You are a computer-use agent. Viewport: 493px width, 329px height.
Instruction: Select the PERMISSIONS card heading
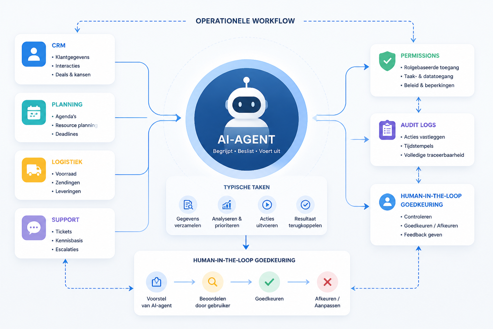(420, 56)
